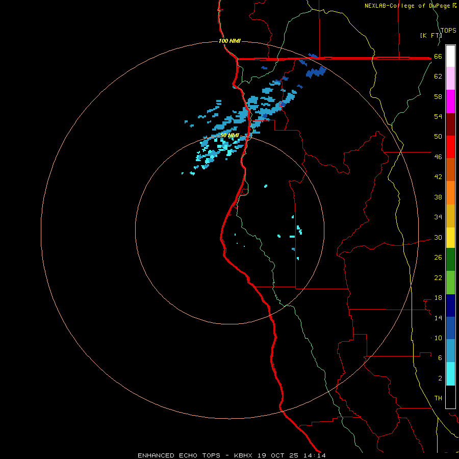Click the medium blue legend swatch
Viewport: 459px width, 459px height.
point(450,328)
